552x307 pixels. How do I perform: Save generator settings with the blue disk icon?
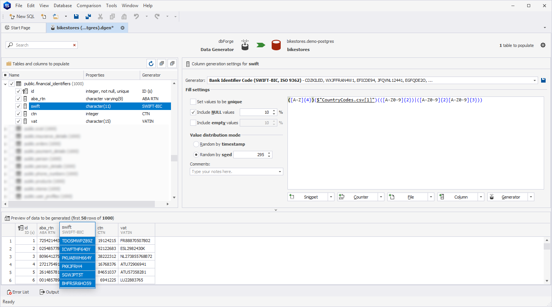[543, 80]
